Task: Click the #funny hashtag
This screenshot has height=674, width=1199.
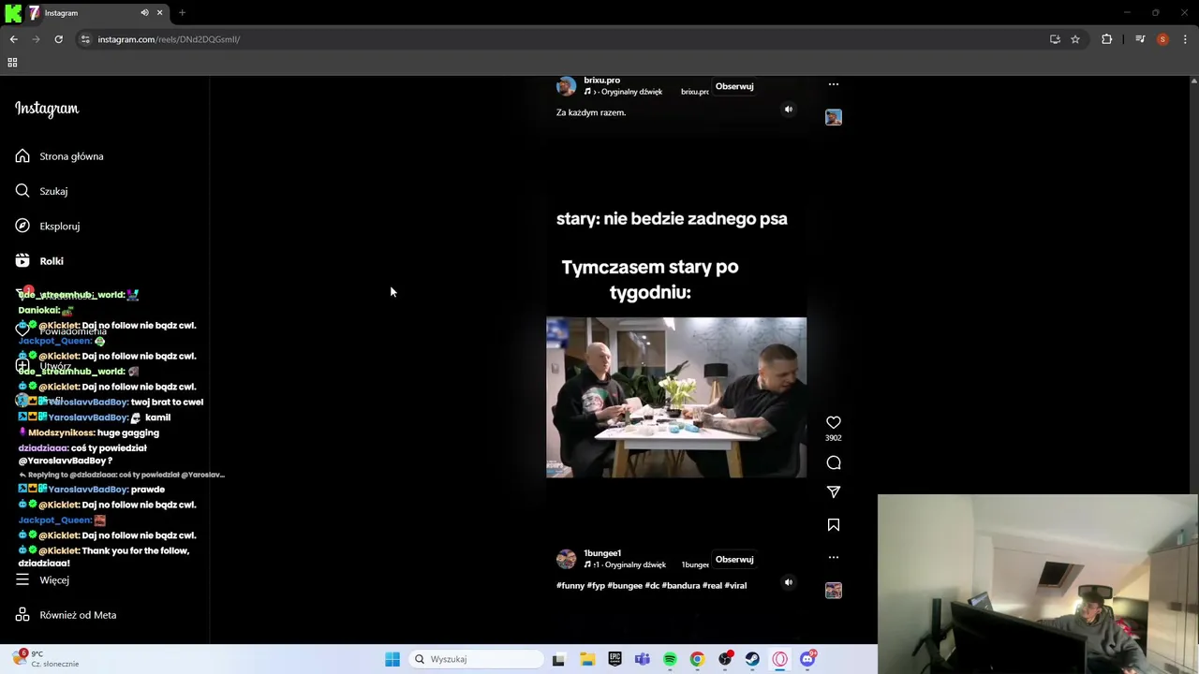Action: [570, 586]
